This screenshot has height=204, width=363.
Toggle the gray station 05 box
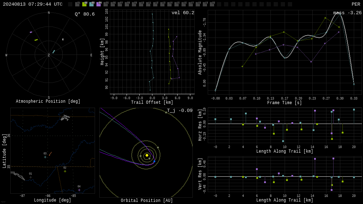(106, 4)
